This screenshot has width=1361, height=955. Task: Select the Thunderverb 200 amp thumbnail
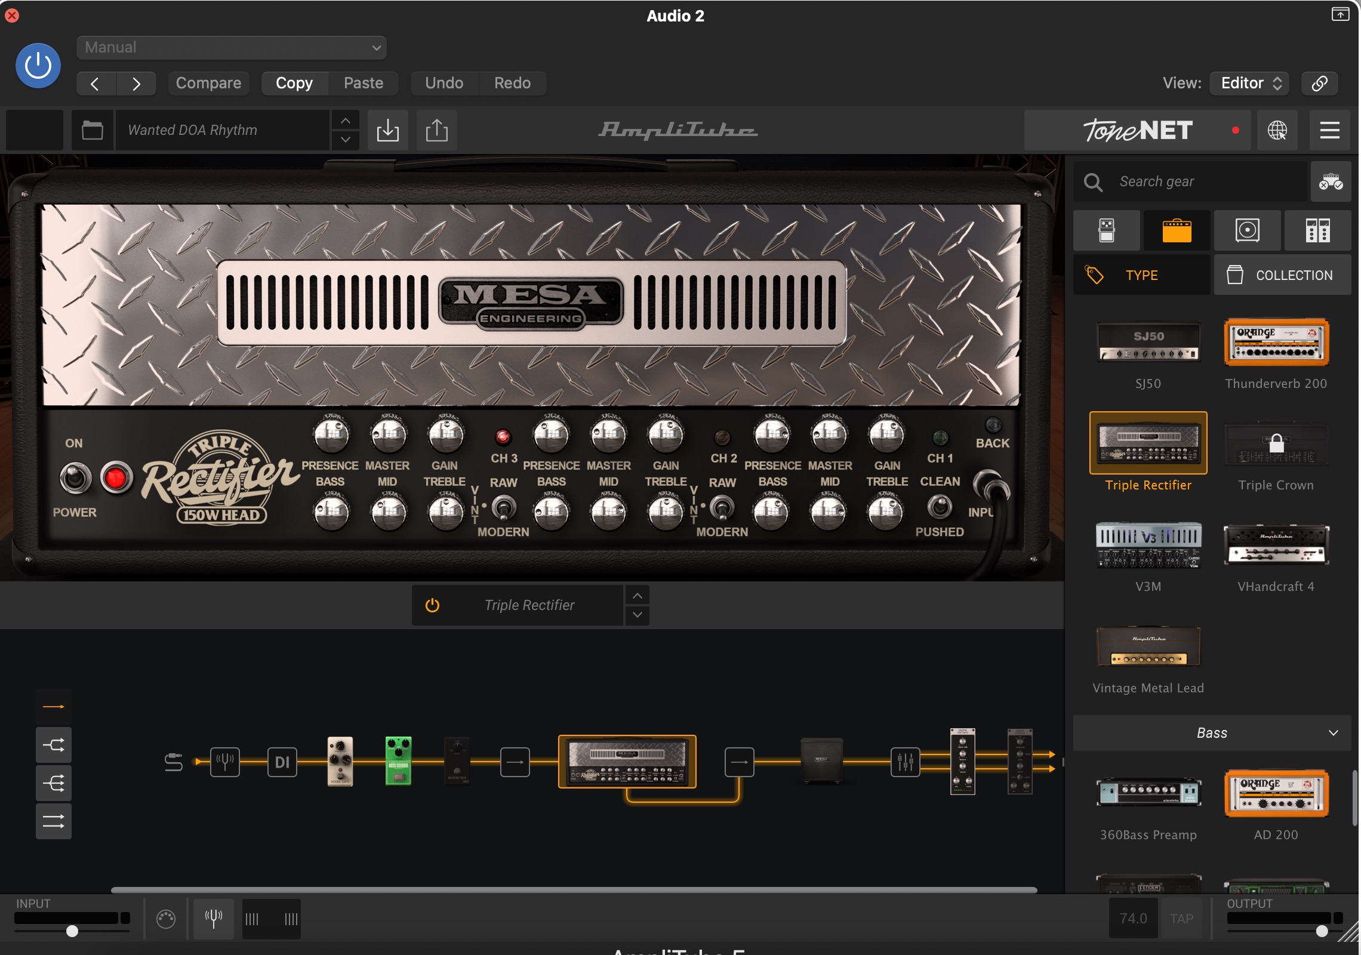pos(1276,343)
